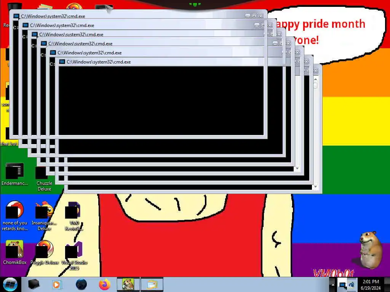Image resolution: width=390 pixels, height=292 pixels.
Task: Close the rearmost cmd.exe window
Action: 316,71
